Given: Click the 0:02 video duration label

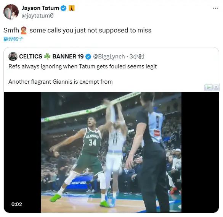Looking at the screenshot, I should pos(17,204).
